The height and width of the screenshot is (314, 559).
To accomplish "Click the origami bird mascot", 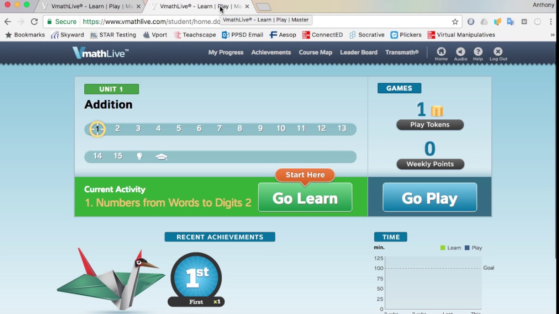I will (110, 280).
